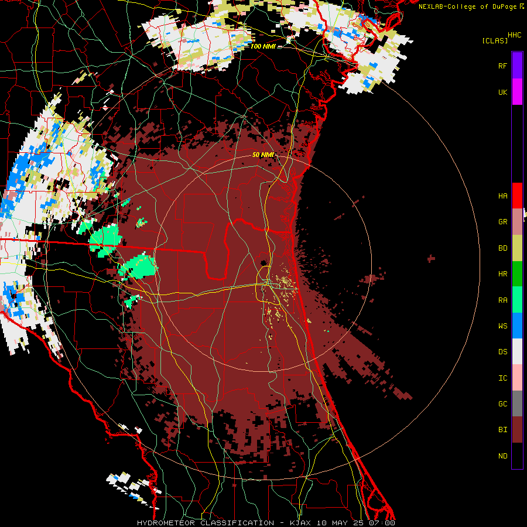The image size is (527, 527).
Task: Click the ND black legend swatch
Action: click(517, 456)
